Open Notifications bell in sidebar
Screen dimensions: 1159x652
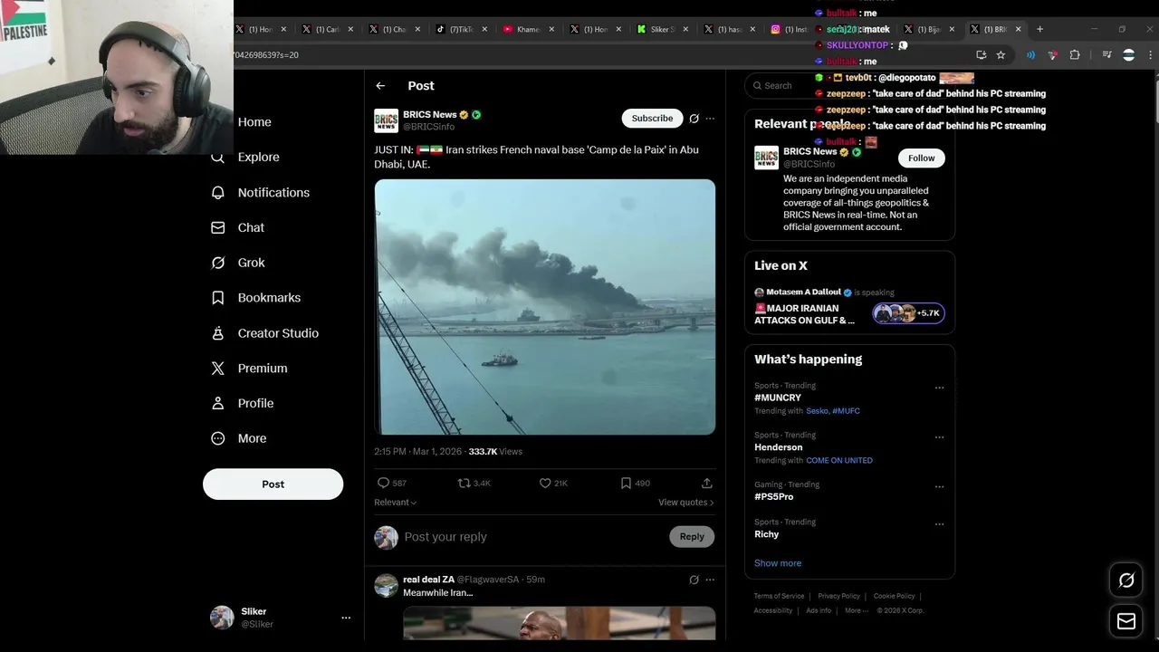coord(217,192)
